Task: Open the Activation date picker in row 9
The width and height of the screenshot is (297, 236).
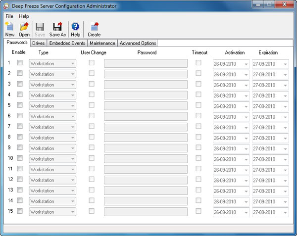Action: point(231,149)
